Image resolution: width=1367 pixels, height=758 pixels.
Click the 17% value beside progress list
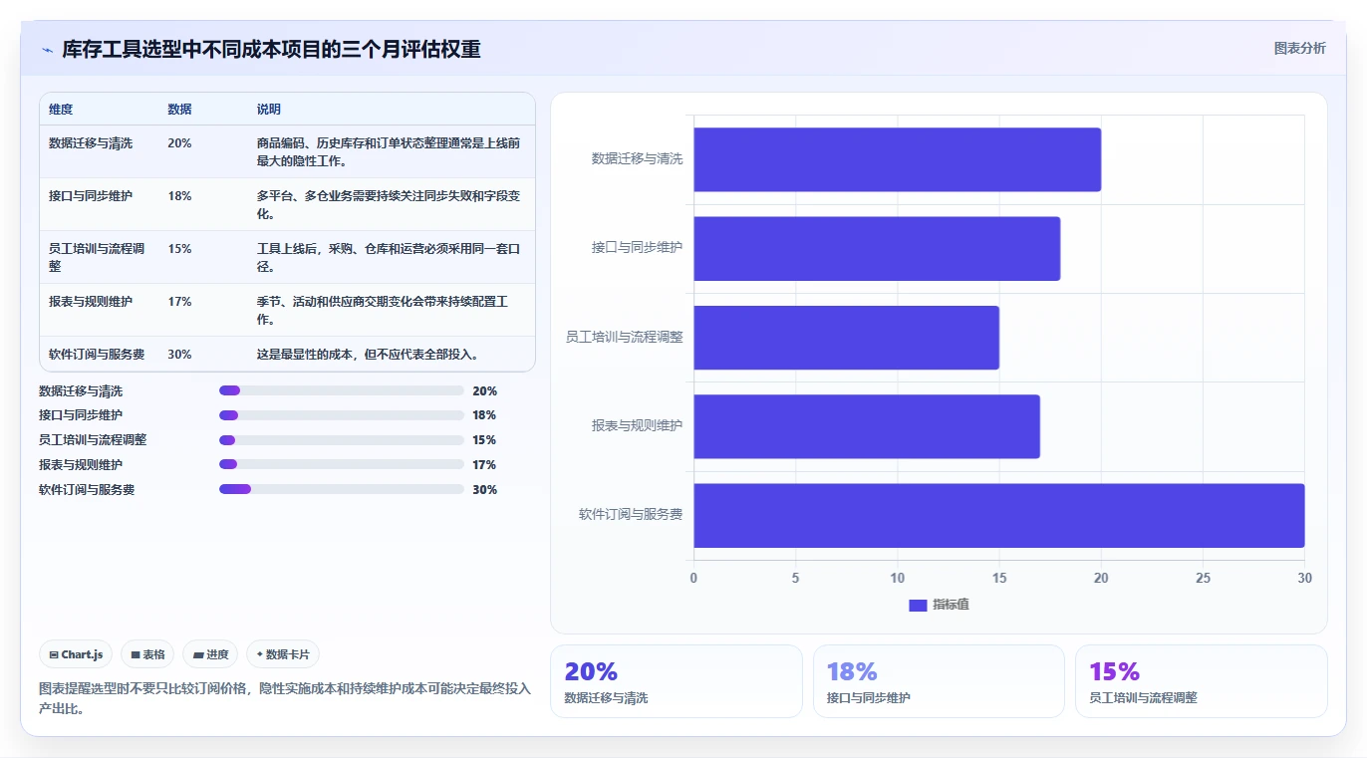tap(484, 465)
